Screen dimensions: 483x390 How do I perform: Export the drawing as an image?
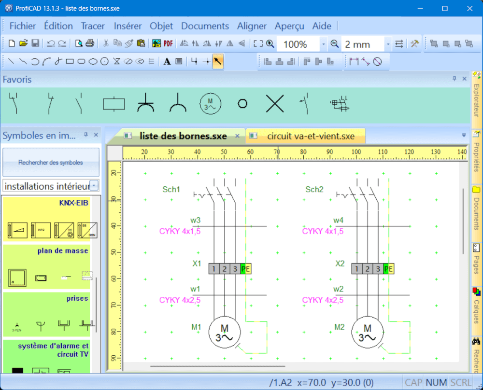click(156, 43)
